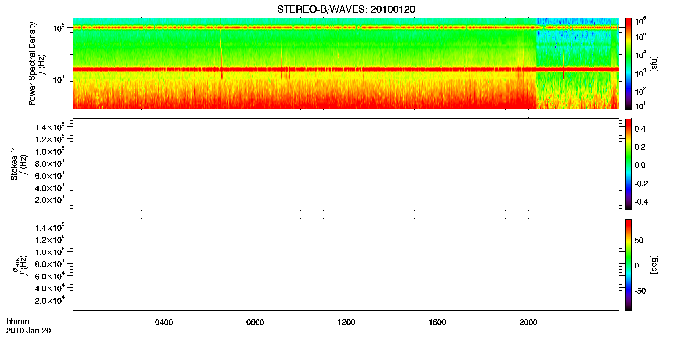Click the power spectral density color bar
The height and width of the screenshot is (356, 692).
tap(628, 64)
